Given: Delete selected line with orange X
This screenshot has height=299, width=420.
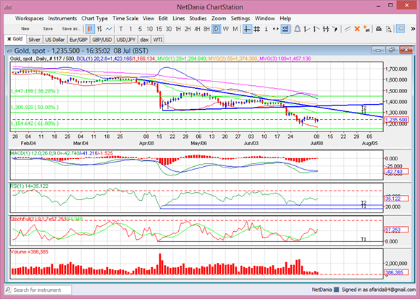Looking at the screenshot, I should click(357, 29).
